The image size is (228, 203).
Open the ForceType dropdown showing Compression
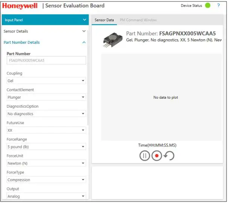pyautogui.click(x=46, y=180)
